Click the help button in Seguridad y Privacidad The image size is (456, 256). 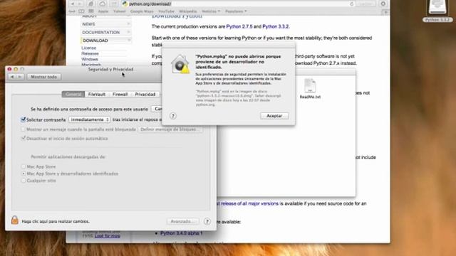click(207, 221)
